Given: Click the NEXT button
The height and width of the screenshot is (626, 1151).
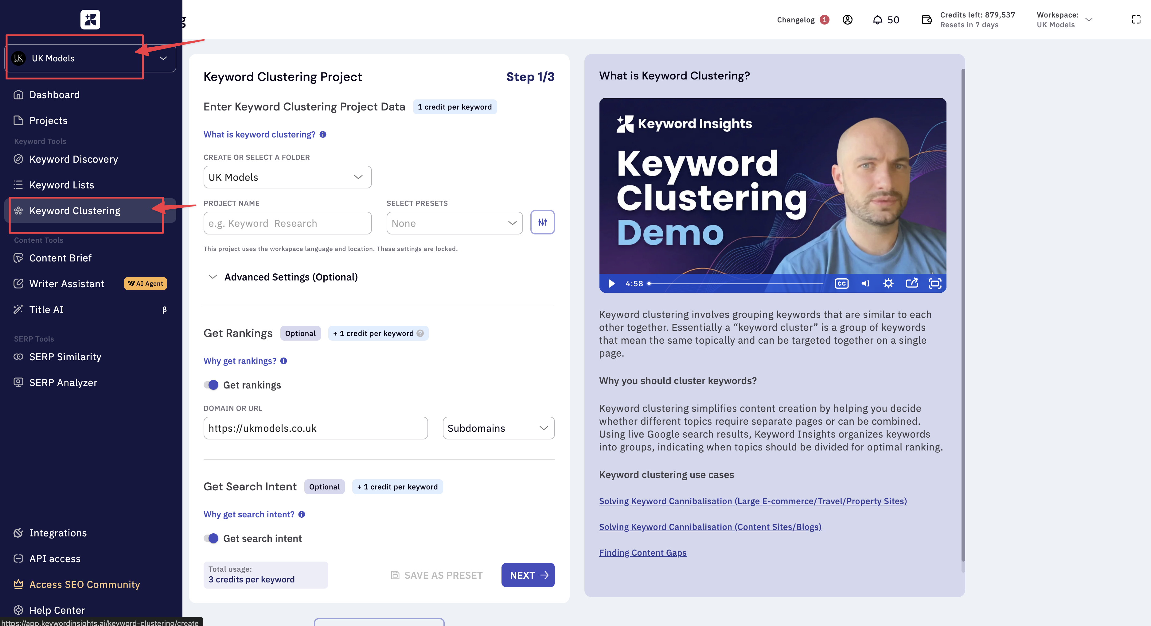Looking at the screenshot, I should click(528, 575).
